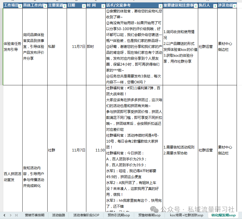This screenshot has height=219, width=242.
Task: Expand the 重要建议和注意事项 filter arrow
Action: (x=196, y=6)
